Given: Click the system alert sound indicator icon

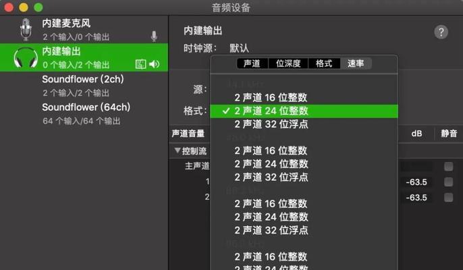Looking at the screenshot, I should click(141, 64).
